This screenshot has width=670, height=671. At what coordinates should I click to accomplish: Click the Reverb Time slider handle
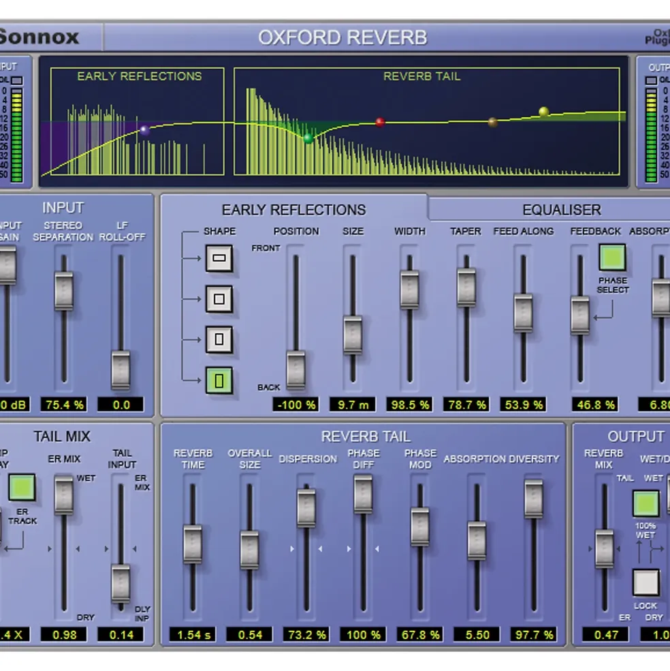193,544
